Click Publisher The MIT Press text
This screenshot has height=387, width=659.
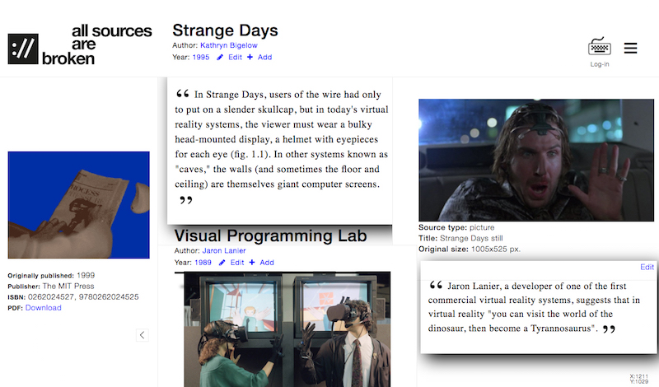(x=51, y=287)
